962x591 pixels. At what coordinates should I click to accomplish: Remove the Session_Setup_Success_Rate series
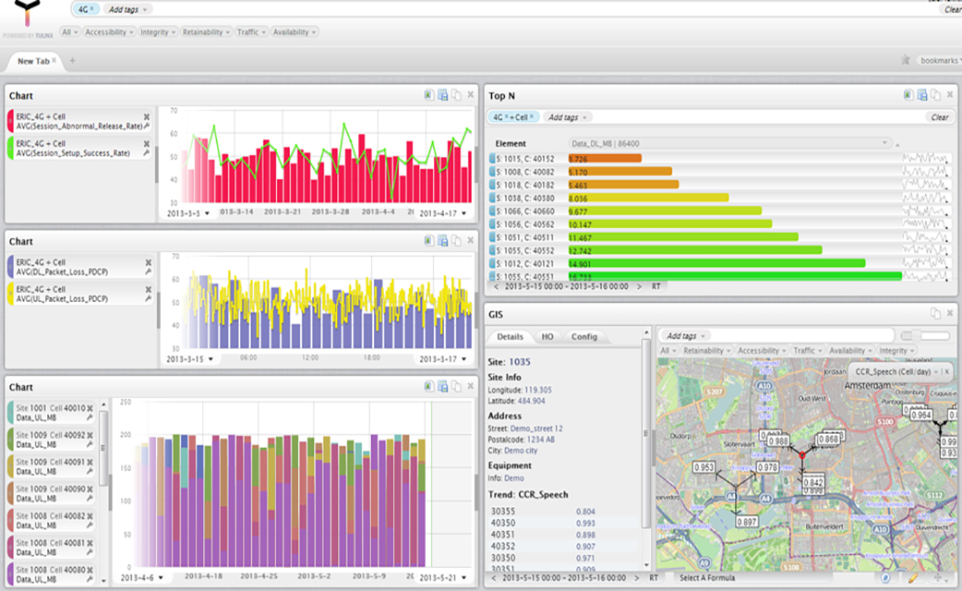(x=147, y=144)
